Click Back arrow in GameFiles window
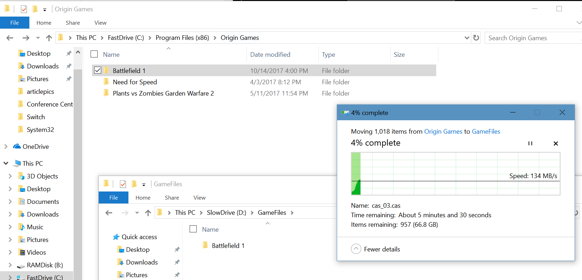 point(109,213)
